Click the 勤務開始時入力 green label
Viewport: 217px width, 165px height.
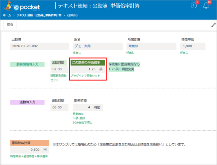tap(27, 64)
